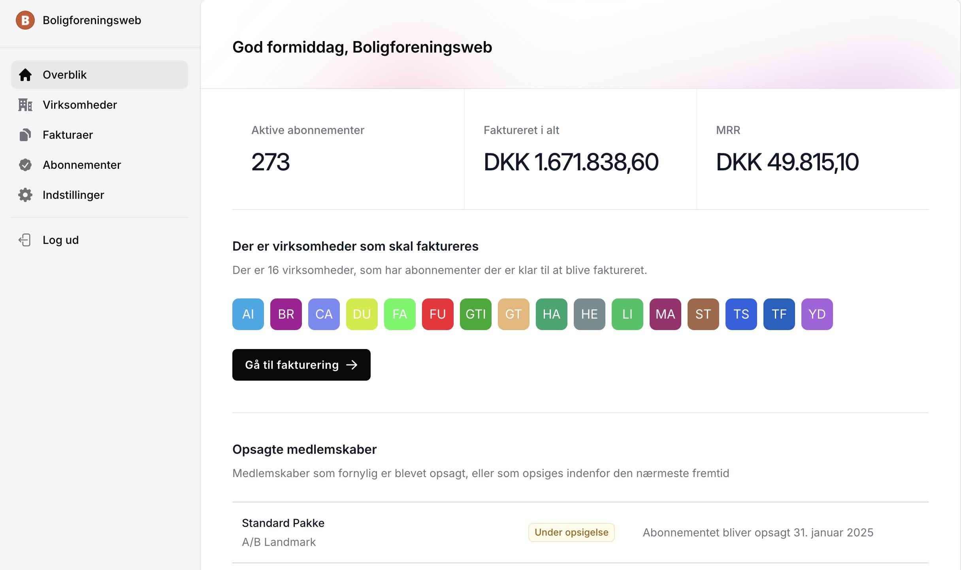This screenshot has width=961, height=570.
Task: Click the Boligforeningsweb app logo icon
Action: (24, 20)
